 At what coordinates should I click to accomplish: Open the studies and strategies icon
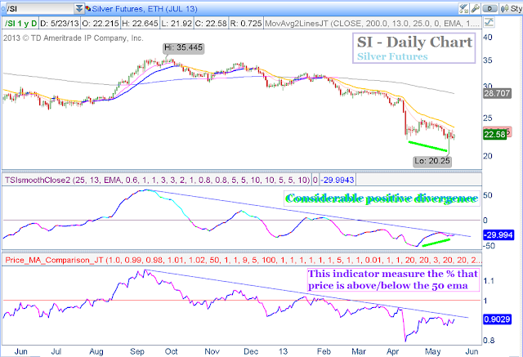coord(463,9)
